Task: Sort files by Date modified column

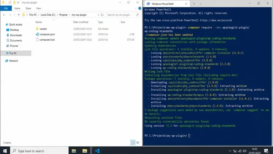Action: pyautogui.click(x=81, y=22)
